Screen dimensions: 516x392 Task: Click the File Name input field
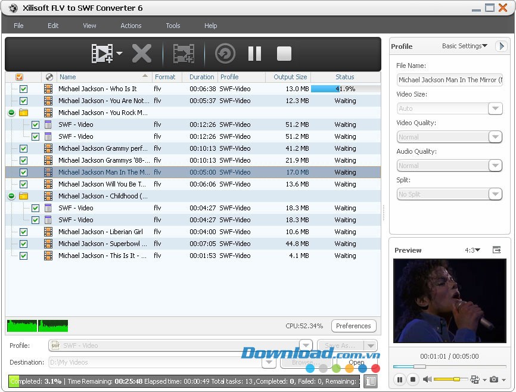pyautogui.click(x=450, y=79)
